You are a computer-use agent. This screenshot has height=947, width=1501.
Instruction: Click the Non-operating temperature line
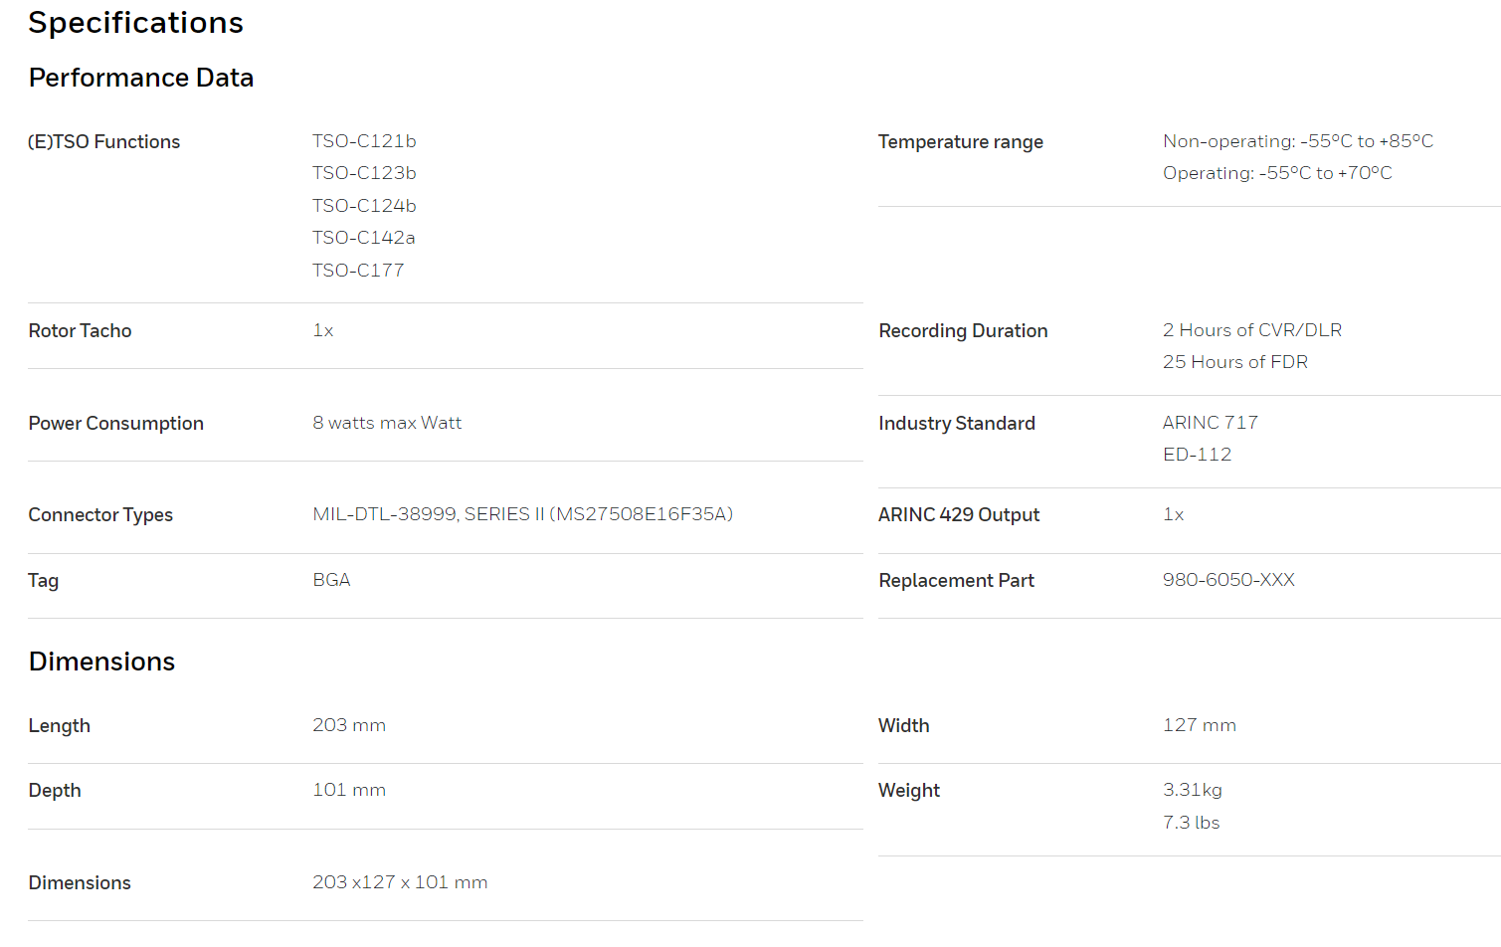click(1297, 141)
